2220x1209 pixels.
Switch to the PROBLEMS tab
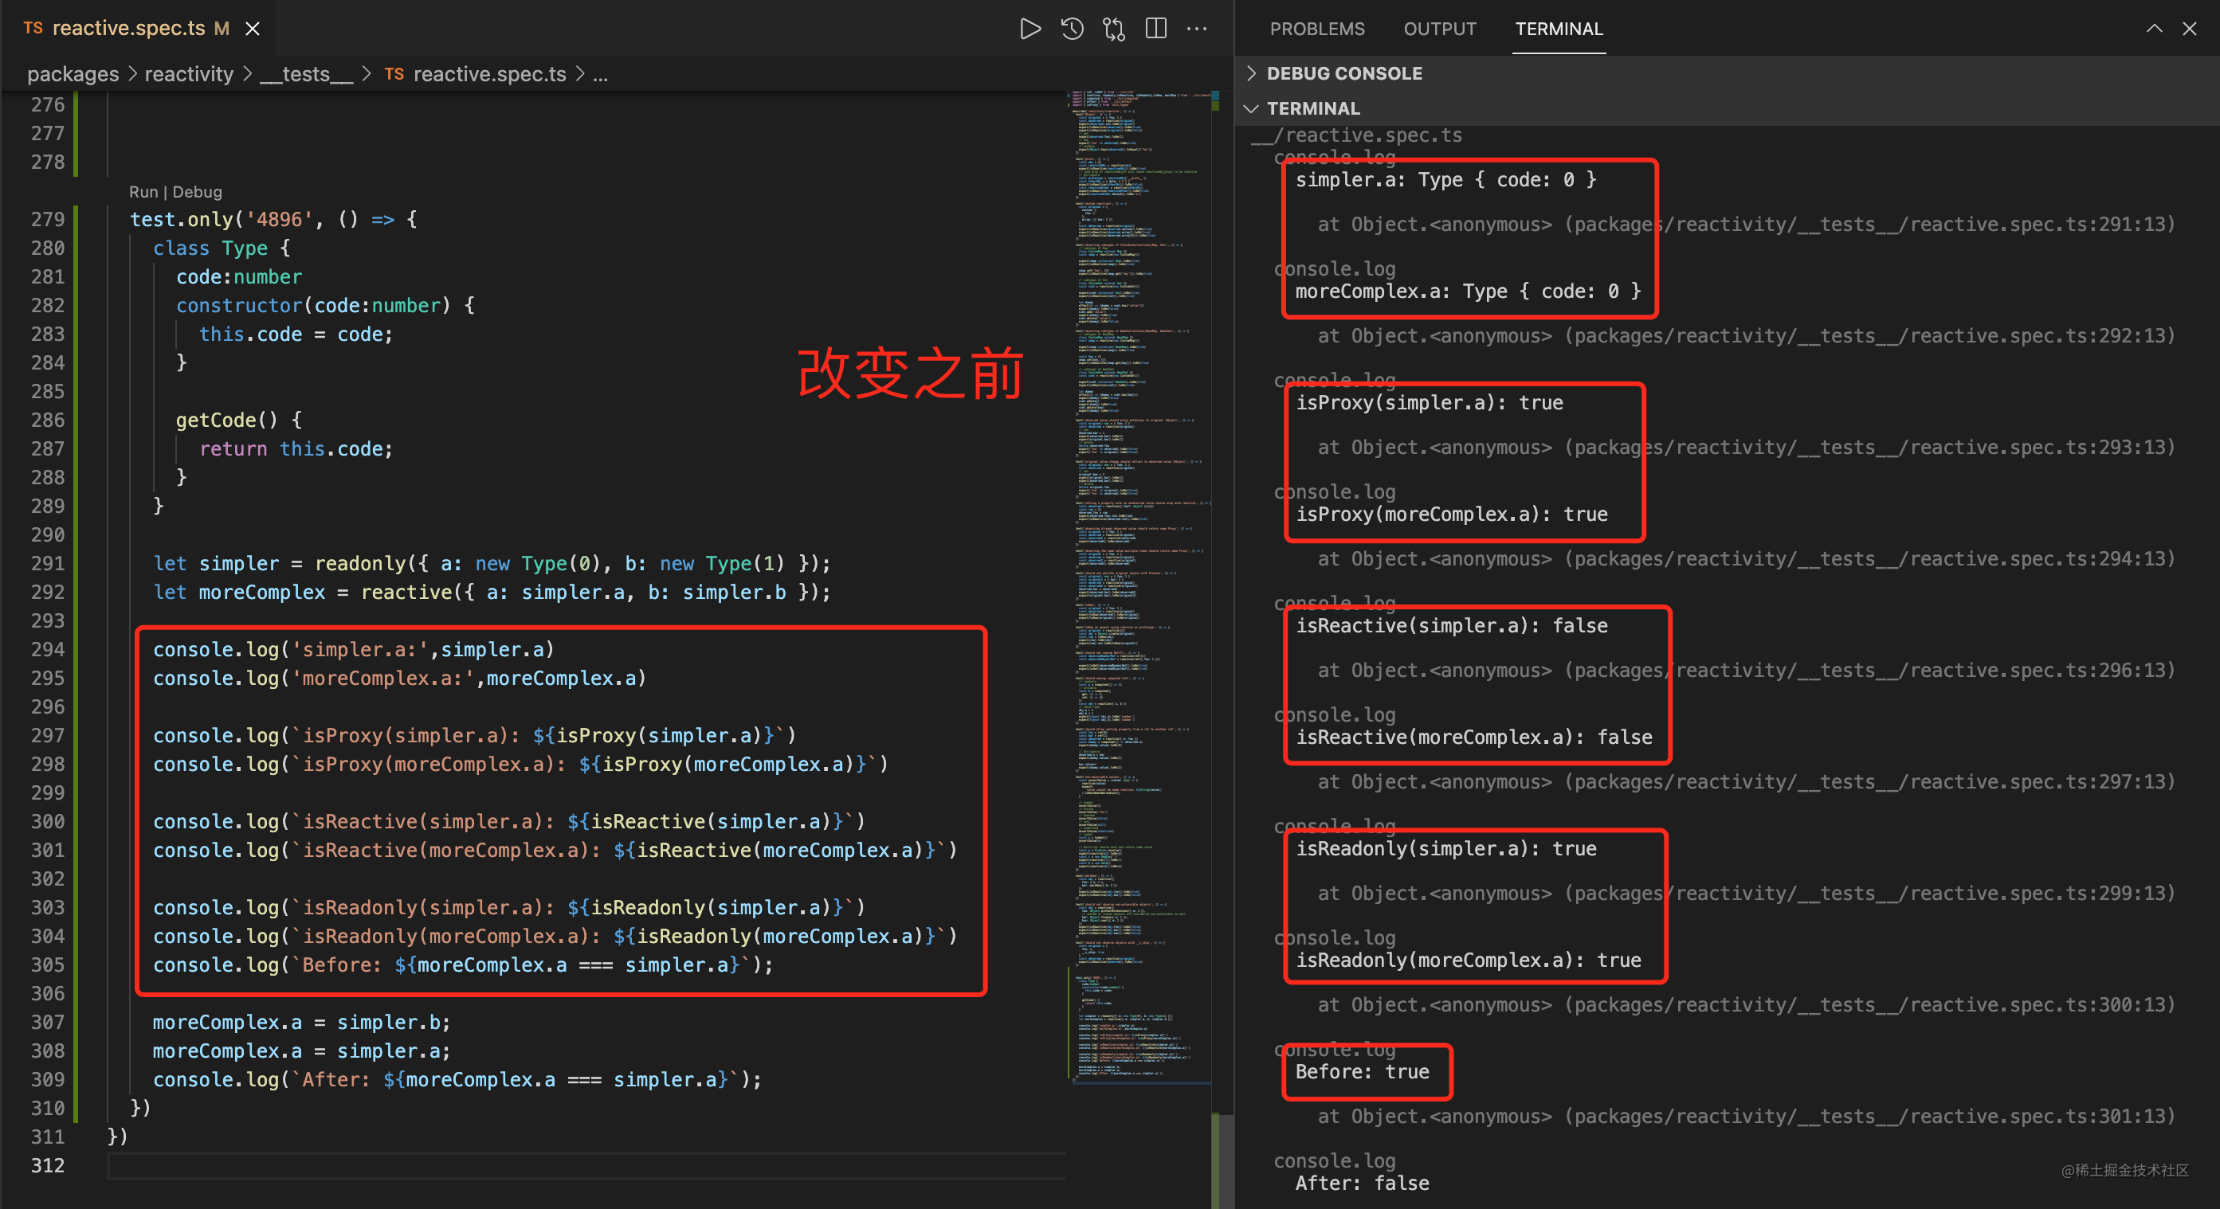click(x=1317, y=29)
